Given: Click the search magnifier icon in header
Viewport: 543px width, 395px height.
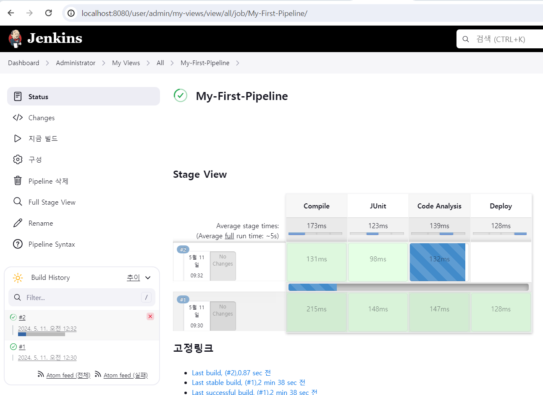Looking at the screenshot, I should (466, 39).
